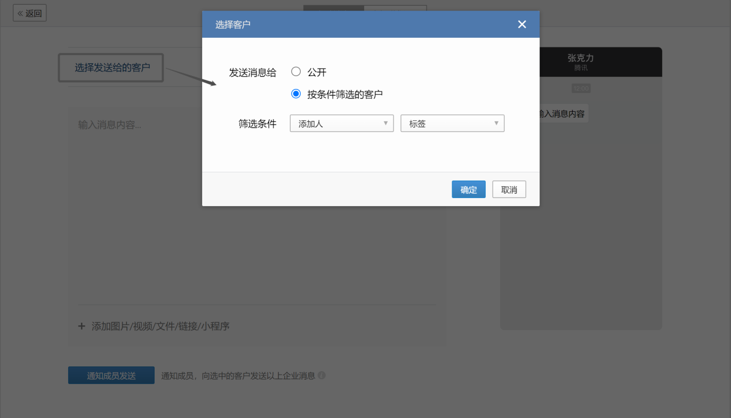The height and width of the screenshot is (418, 731).
Task: Click the 添加人 dropdown arrow
Action: (386, 123)
